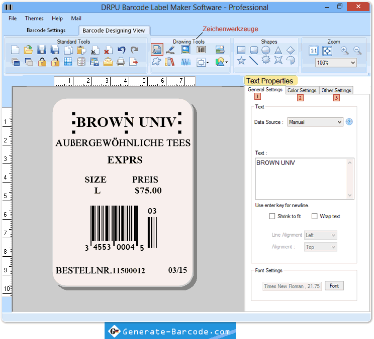Image resolution: width=374 pixels, height=339 pixels.
Task: Open the Alignment Top dropdown
Action: (x=320, y=247)
